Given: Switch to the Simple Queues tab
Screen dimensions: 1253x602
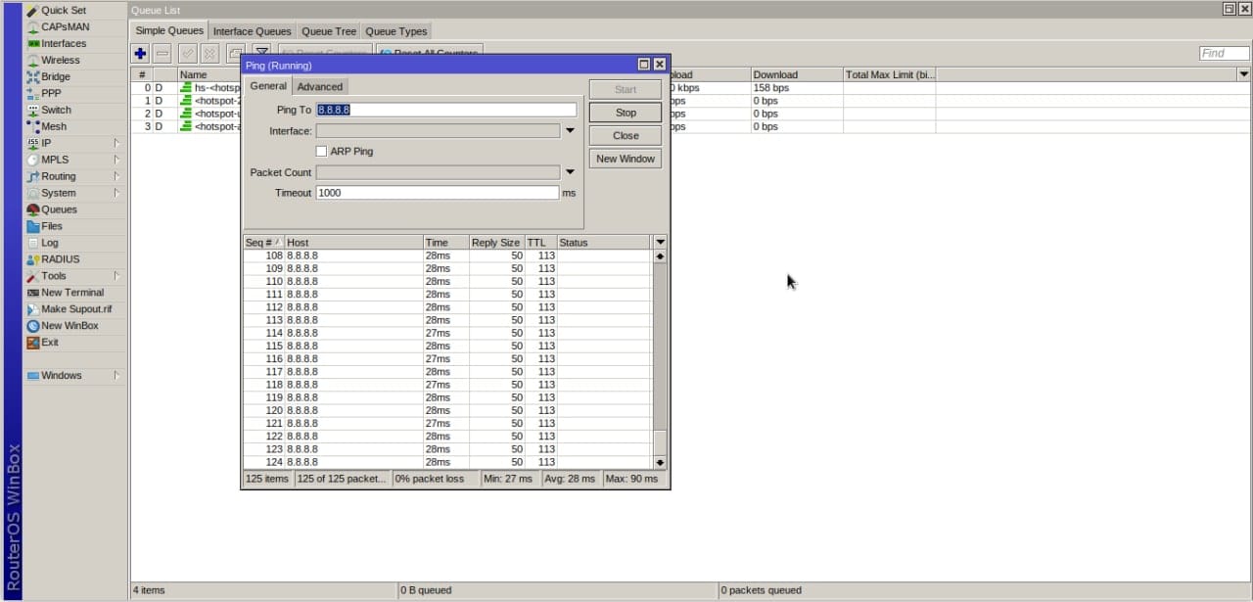Looking at the screenshot, I should pyautogui.click(x=169, y=30).
